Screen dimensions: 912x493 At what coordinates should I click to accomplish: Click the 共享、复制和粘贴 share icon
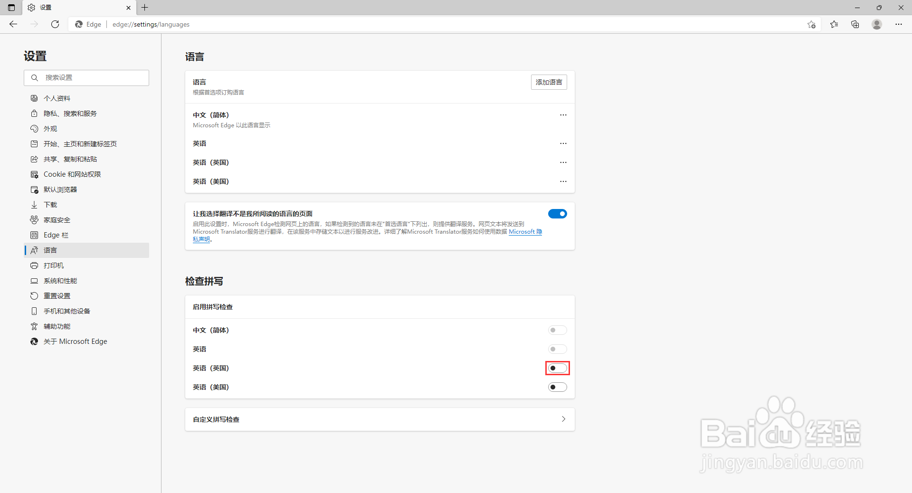coord(34,159)
